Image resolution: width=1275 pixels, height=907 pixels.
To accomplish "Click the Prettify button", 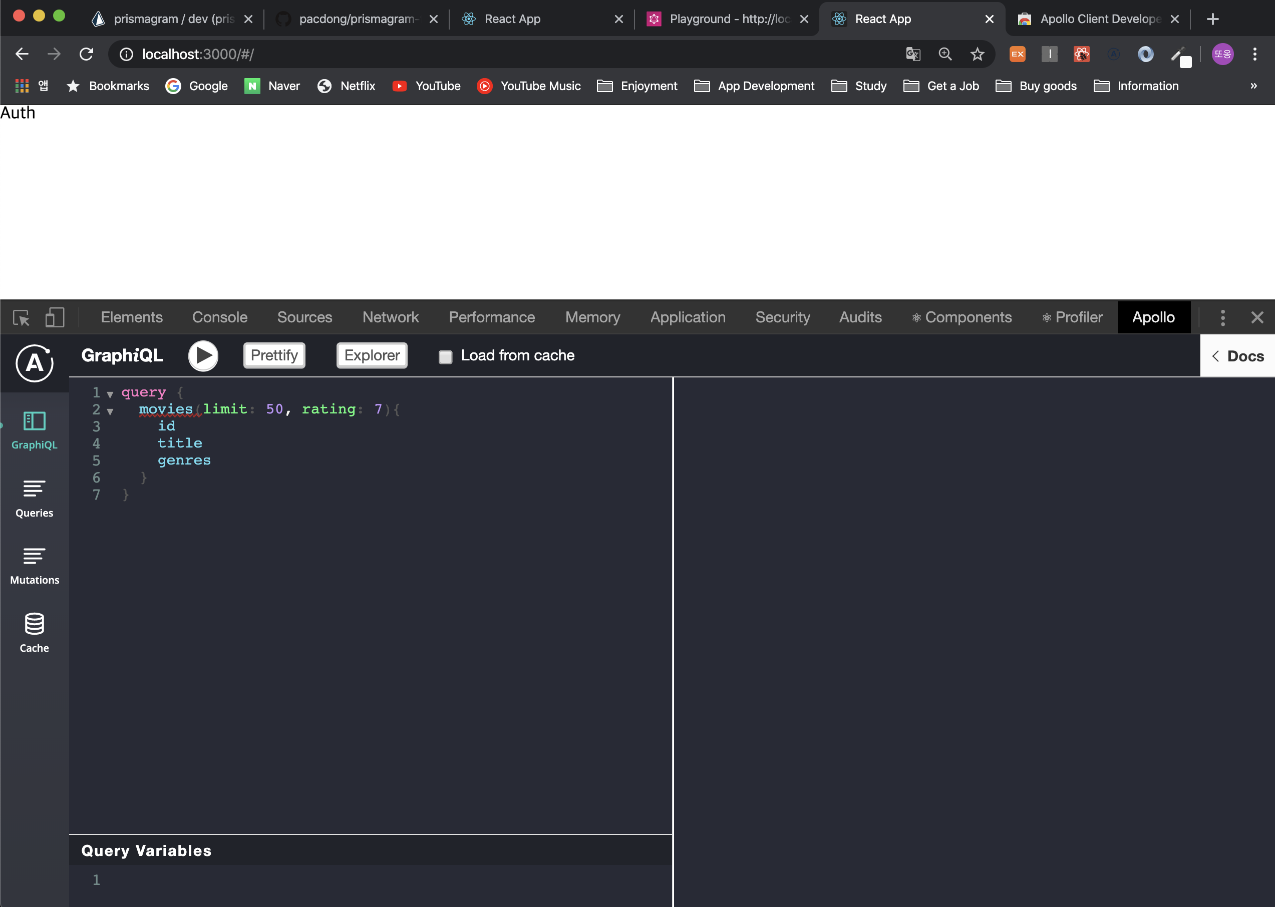I will pos(274,355).
